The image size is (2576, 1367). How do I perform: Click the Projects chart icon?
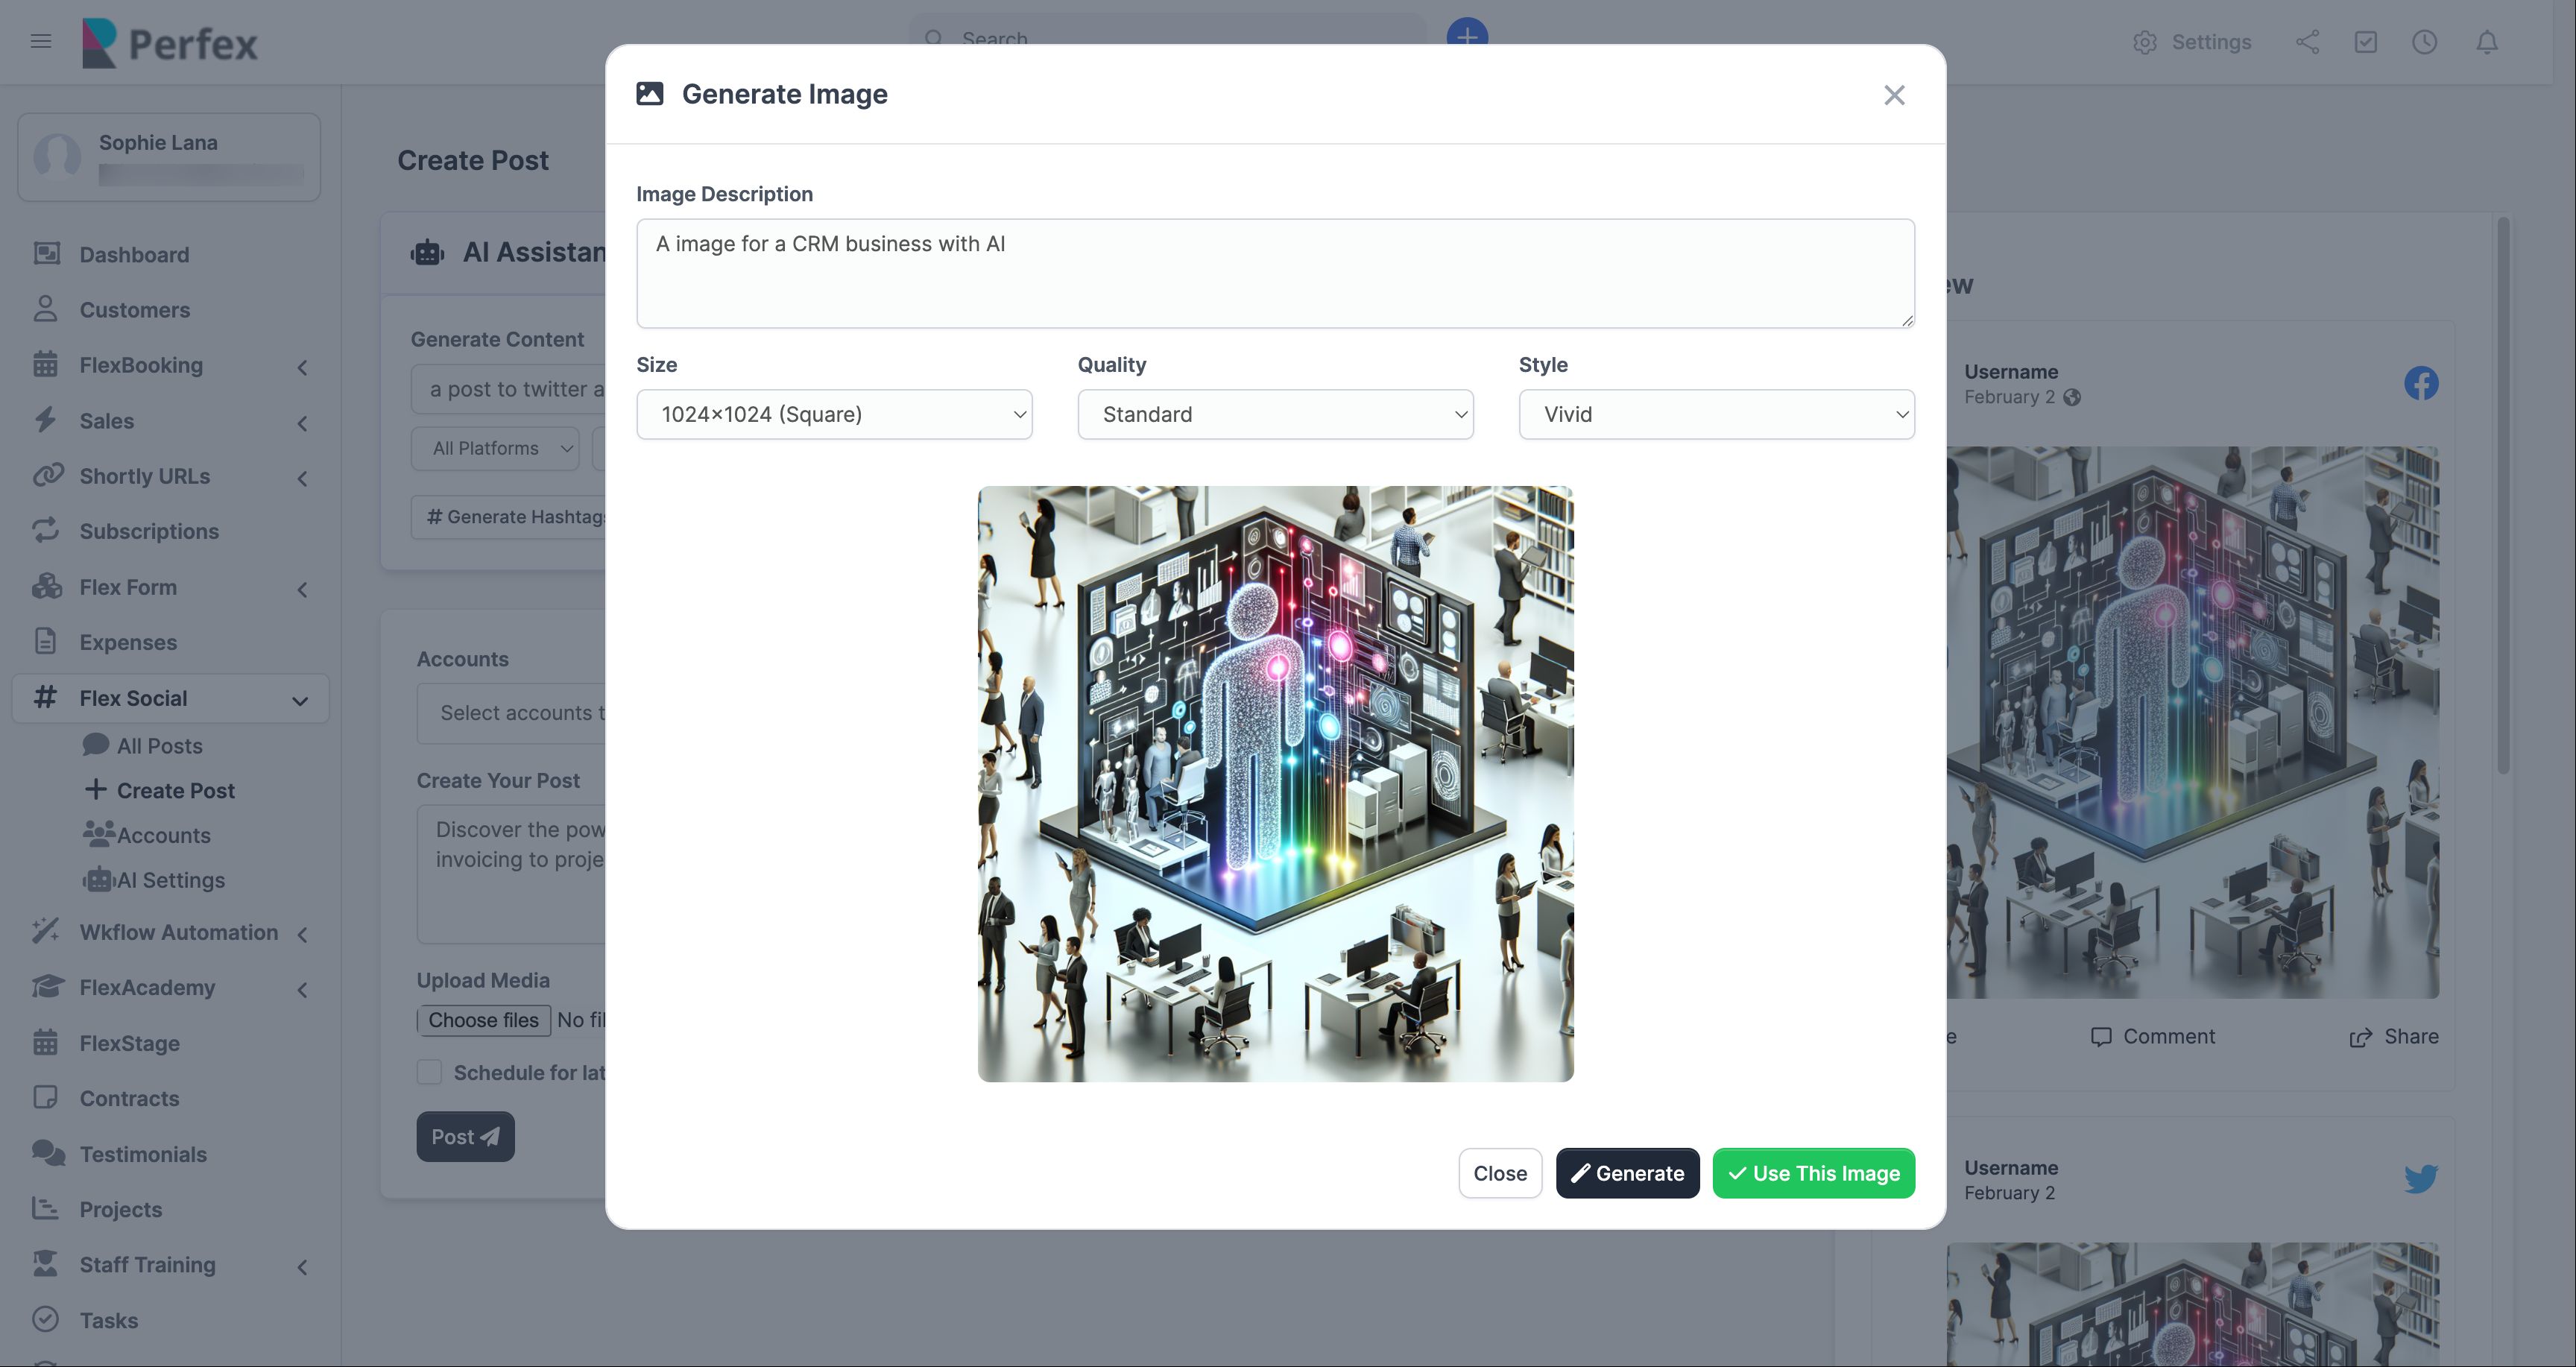(46, 1208)
